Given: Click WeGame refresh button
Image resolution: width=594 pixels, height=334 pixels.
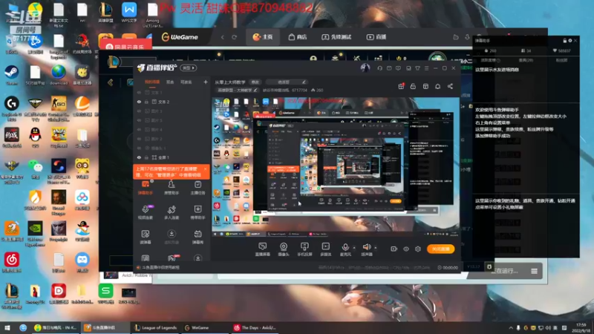Looking at the screenshot, I should click(235, 37).
